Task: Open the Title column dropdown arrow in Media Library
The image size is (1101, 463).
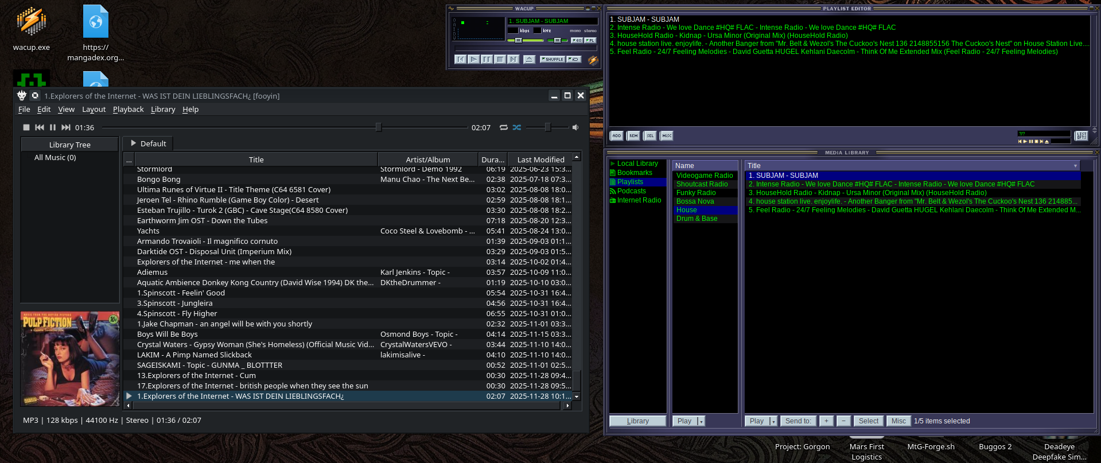Action: pos(1075,166)
